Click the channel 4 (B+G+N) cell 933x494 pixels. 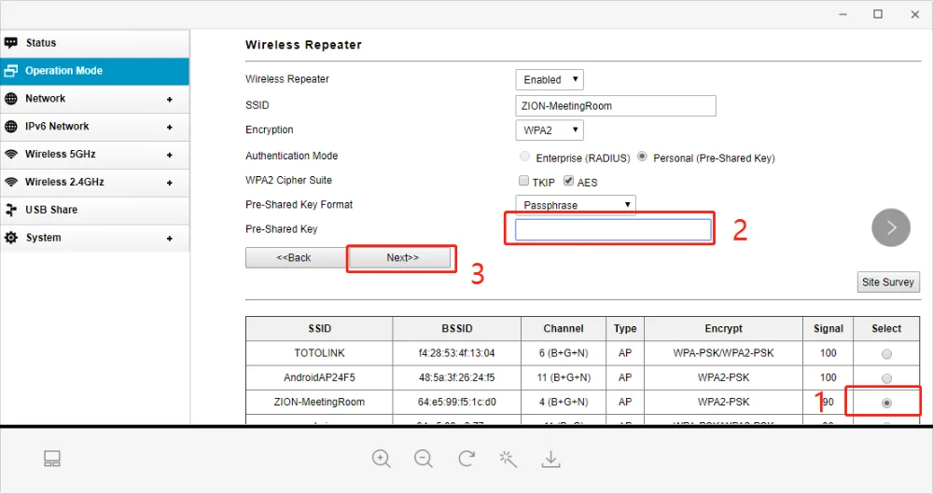tap(564, 402)
